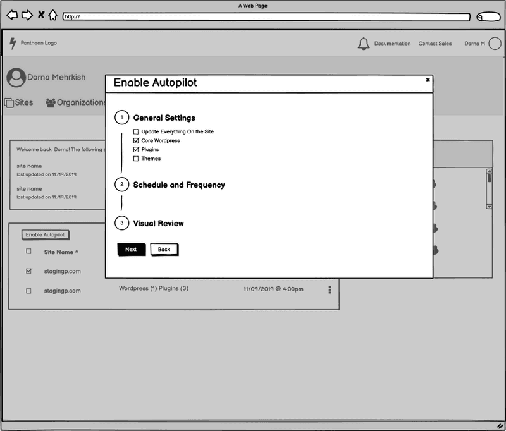Click the scrollbar up arrow in right panel

(x=489, y=171)
